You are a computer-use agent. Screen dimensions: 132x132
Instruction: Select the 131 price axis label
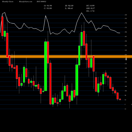coord(126,64)
